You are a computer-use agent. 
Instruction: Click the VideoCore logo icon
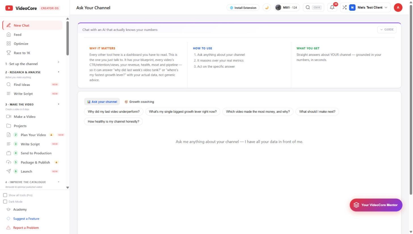tap(9, 8)
